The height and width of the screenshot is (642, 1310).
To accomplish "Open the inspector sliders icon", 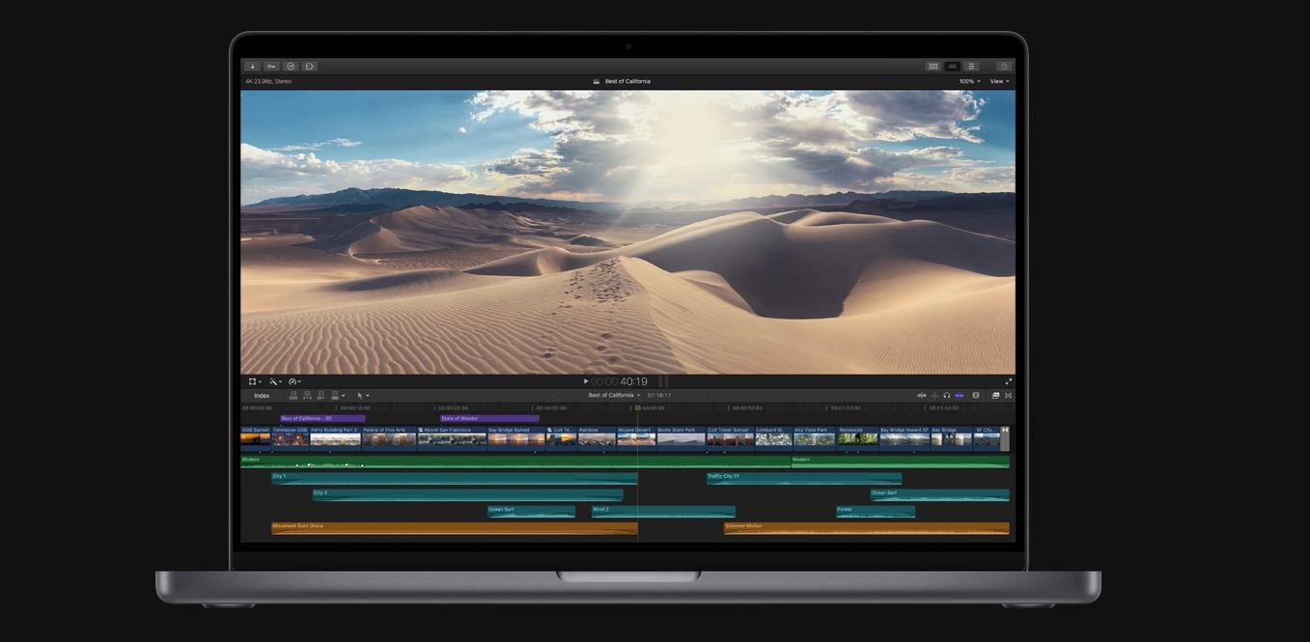I will pyautogui.click(x=972, y=67).
